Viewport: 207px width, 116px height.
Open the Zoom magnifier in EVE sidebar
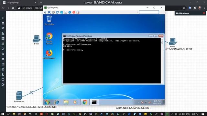click(x=3, y=54)
